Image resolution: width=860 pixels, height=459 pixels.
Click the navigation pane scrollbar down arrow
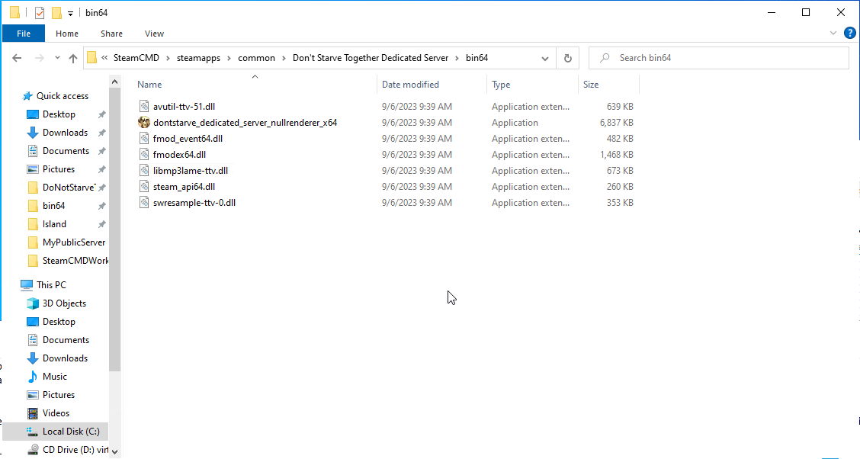click(114, 451)
